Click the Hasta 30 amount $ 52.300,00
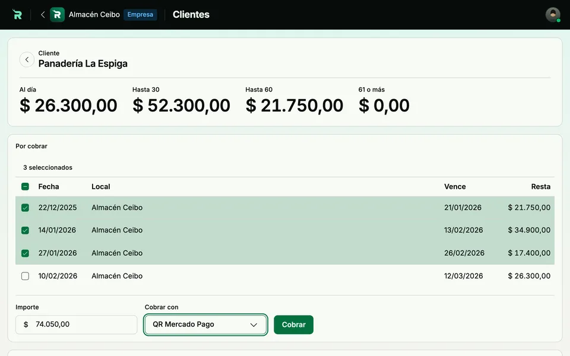The image size is (570, 356). tap(182, 106)
